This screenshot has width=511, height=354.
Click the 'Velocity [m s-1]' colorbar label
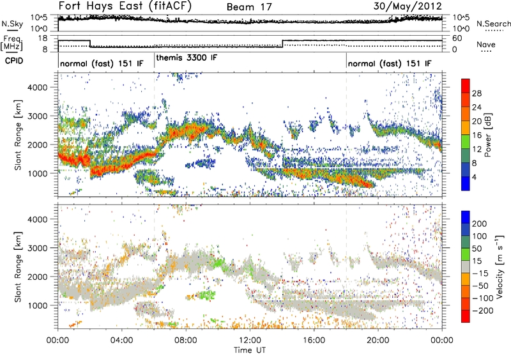coord(500,266)
